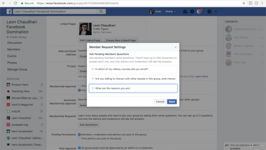
Task: Bookmark page with star icon
Action: tap(244, 3)
